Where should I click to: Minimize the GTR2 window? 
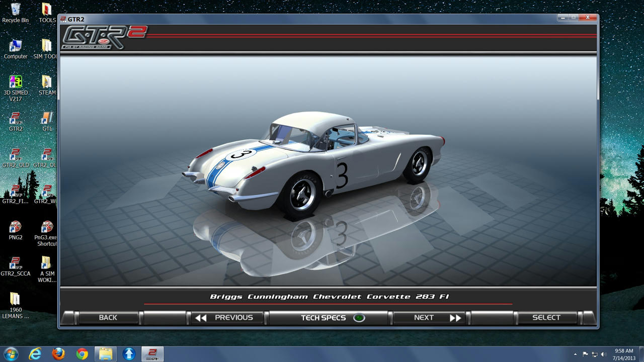click(562, 18)
